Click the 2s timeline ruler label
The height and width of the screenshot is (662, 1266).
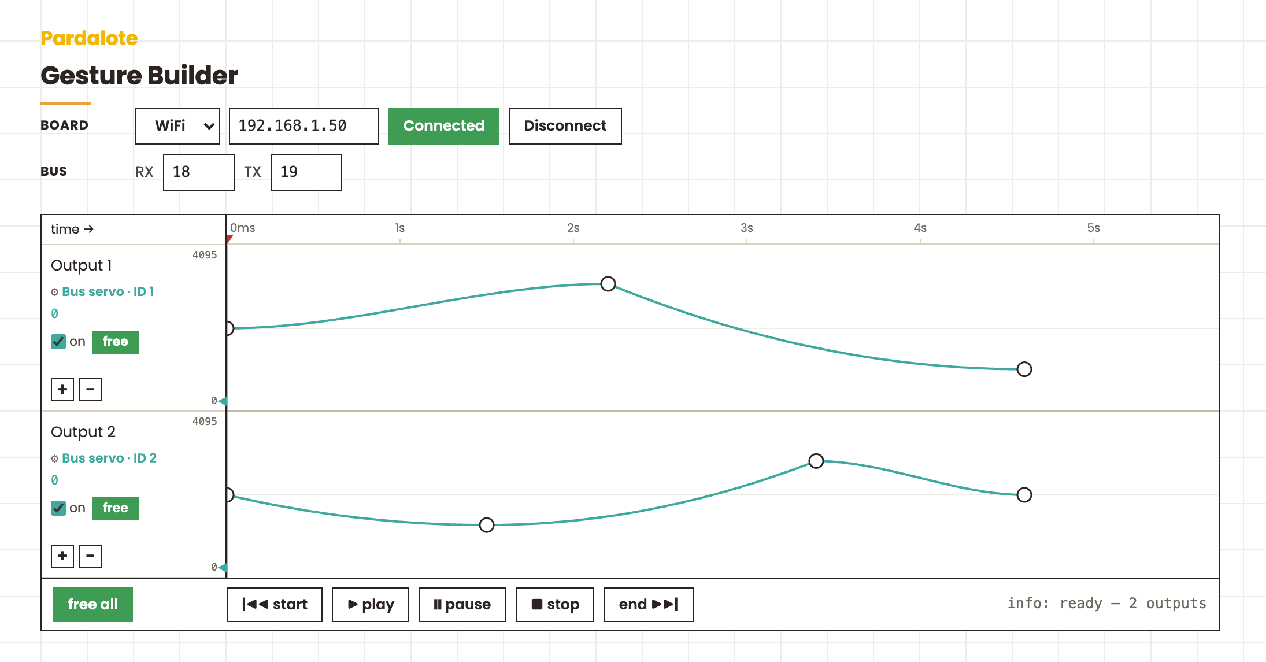573,228
